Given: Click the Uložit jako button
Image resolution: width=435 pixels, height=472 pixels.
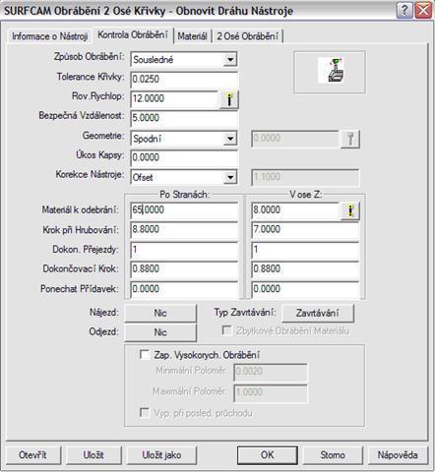Looking at the screenshot, I should (x=161, y=455).
